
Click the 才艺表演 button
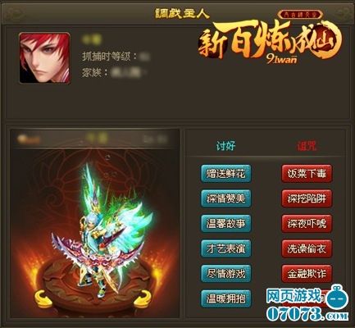(225, 248)
